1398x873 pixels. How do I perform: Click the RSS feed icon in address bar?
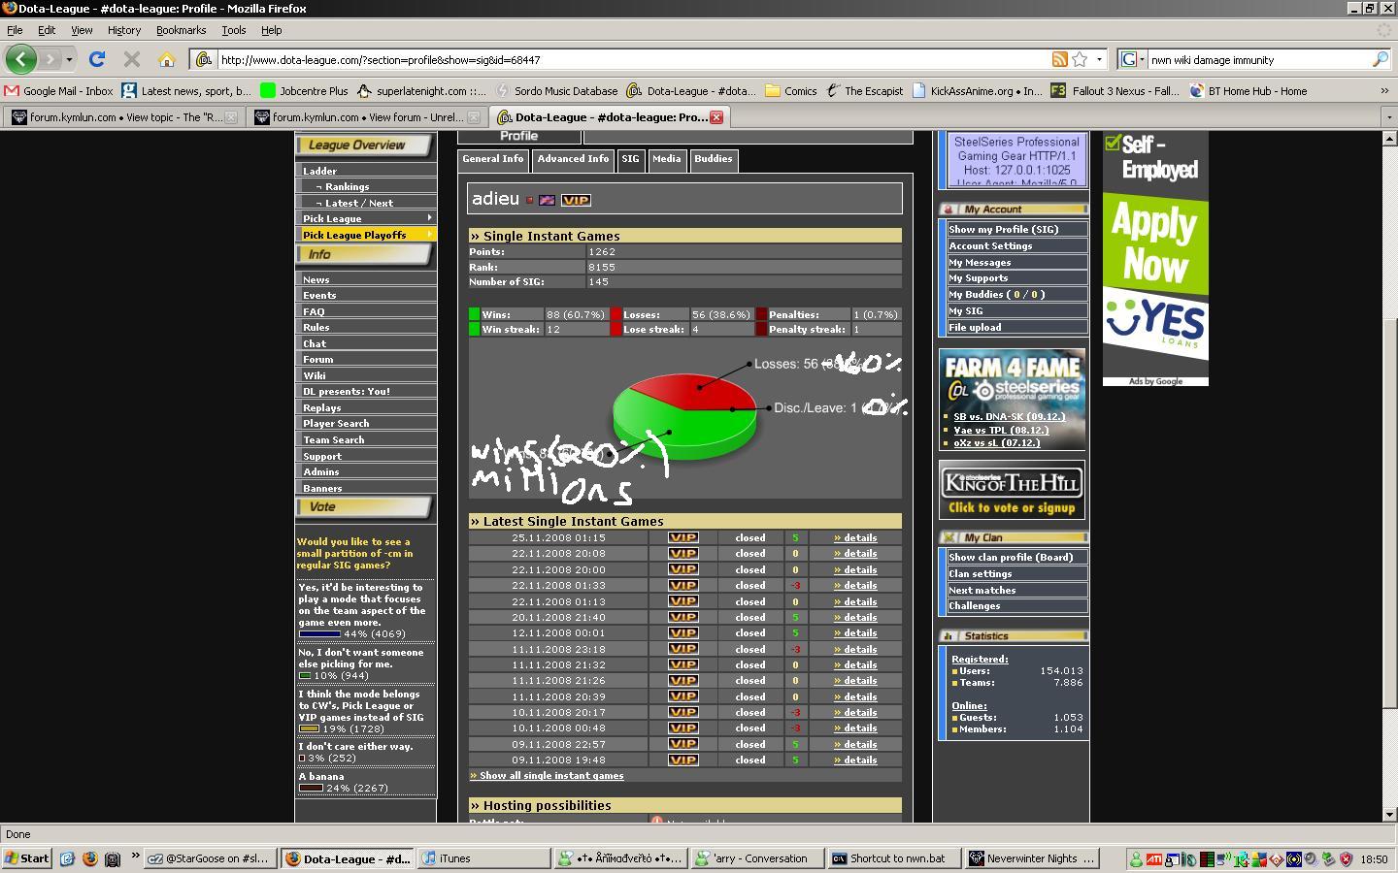click(x=1060, y=59)
